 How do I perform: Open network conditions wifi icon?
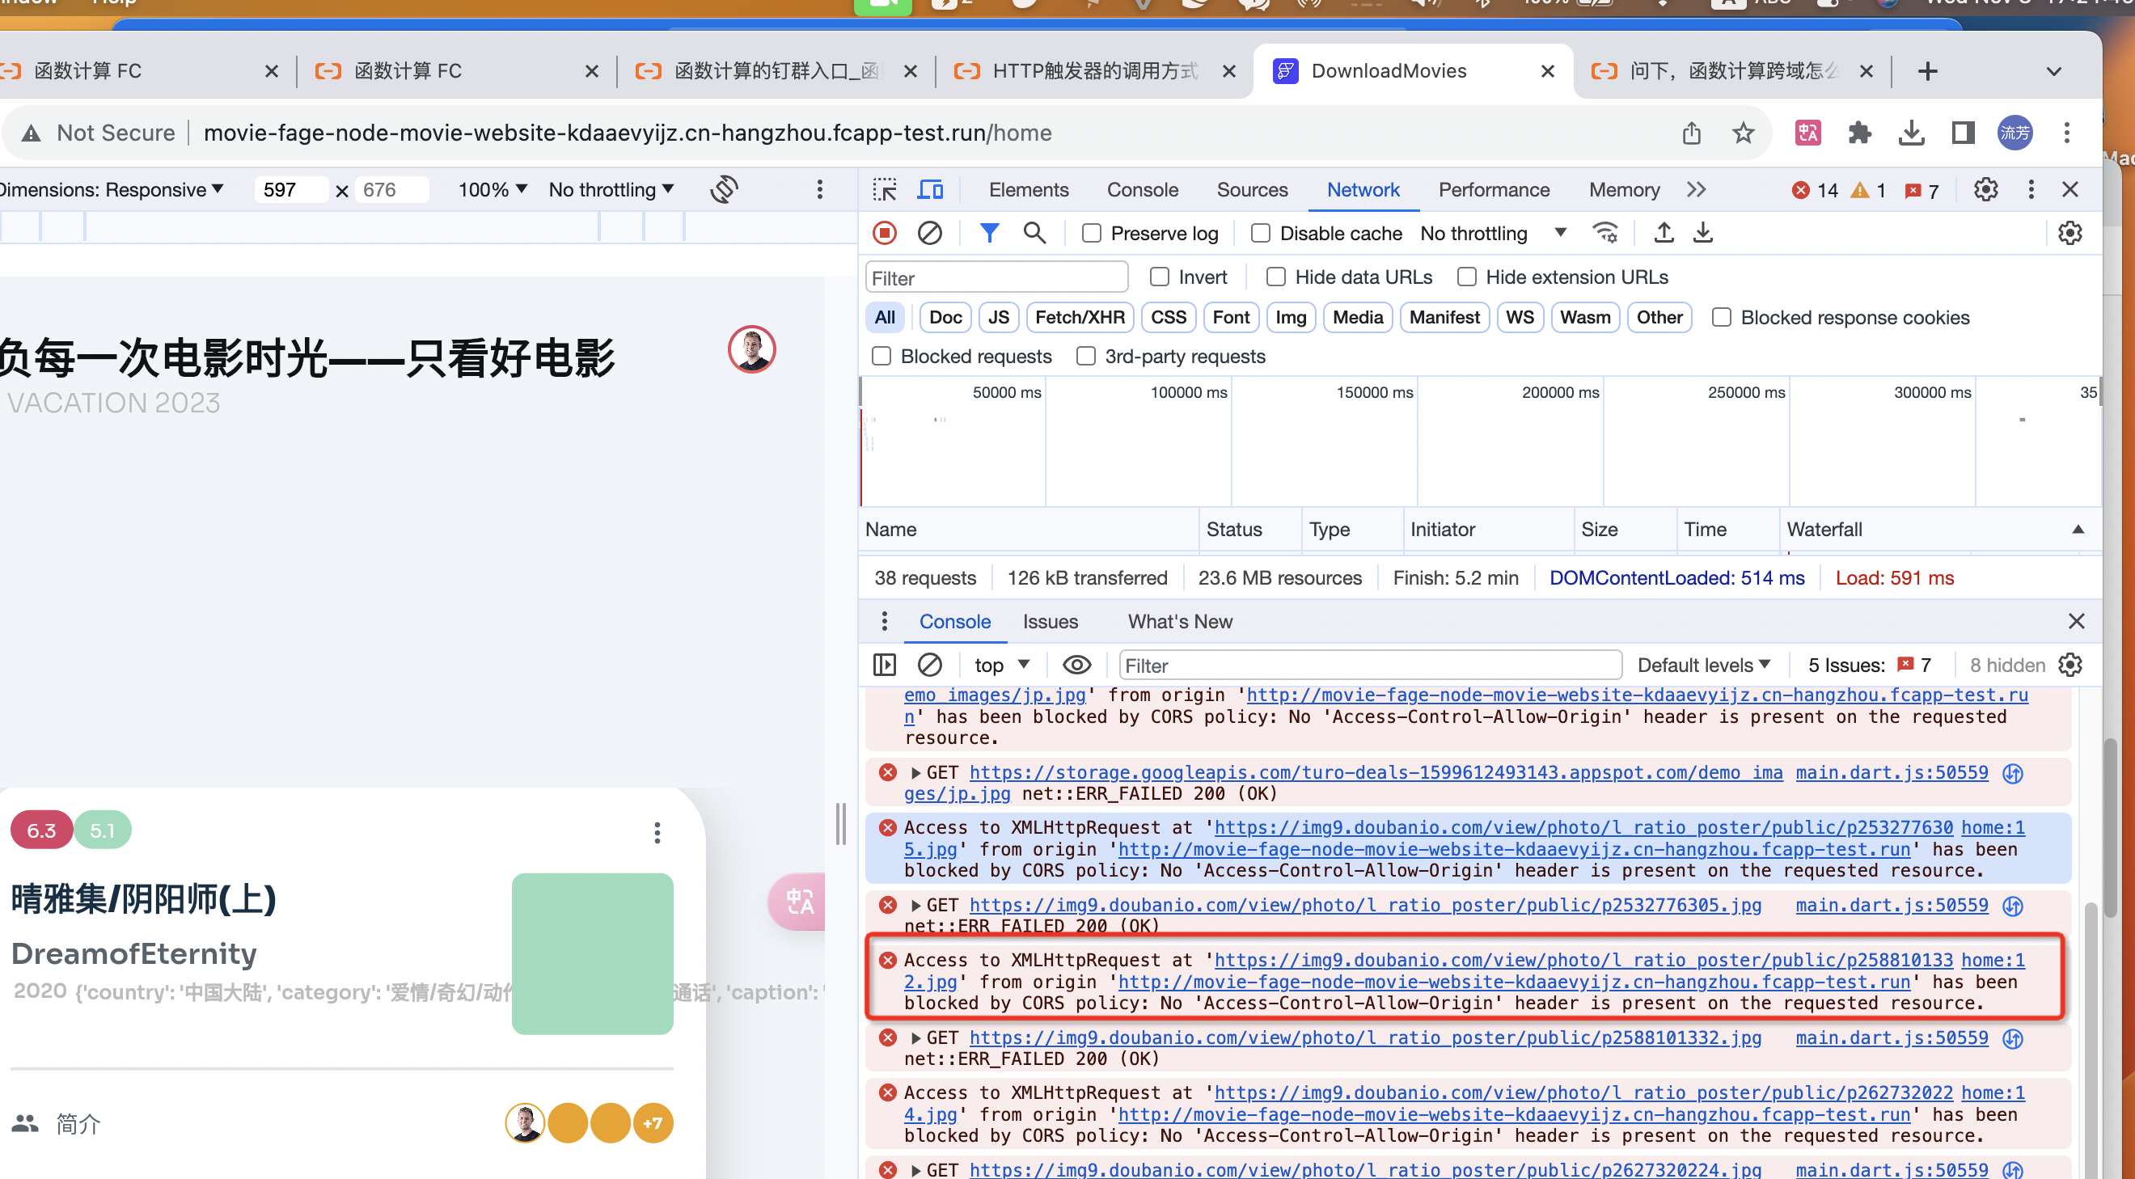[x=1605, y=233]
